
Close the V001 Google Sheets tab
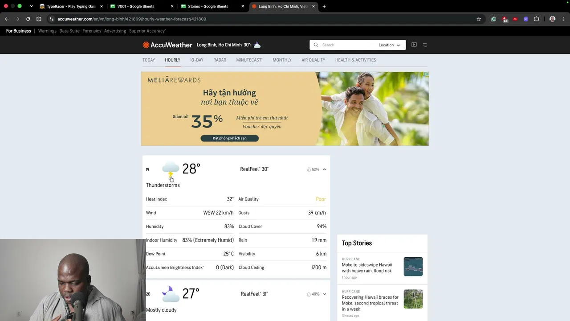click(x=172, y=6)
